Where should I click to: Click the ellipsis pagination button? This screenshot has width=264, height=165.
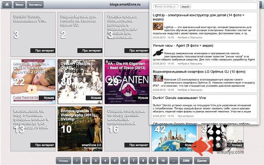tap(174, 160)
